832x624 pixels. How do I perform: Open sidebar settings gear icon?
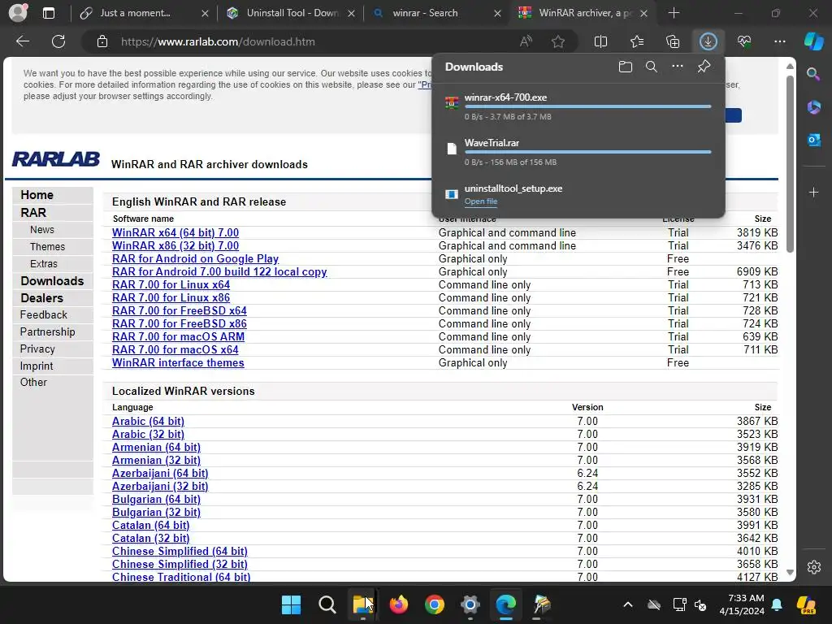pos(814,567)
